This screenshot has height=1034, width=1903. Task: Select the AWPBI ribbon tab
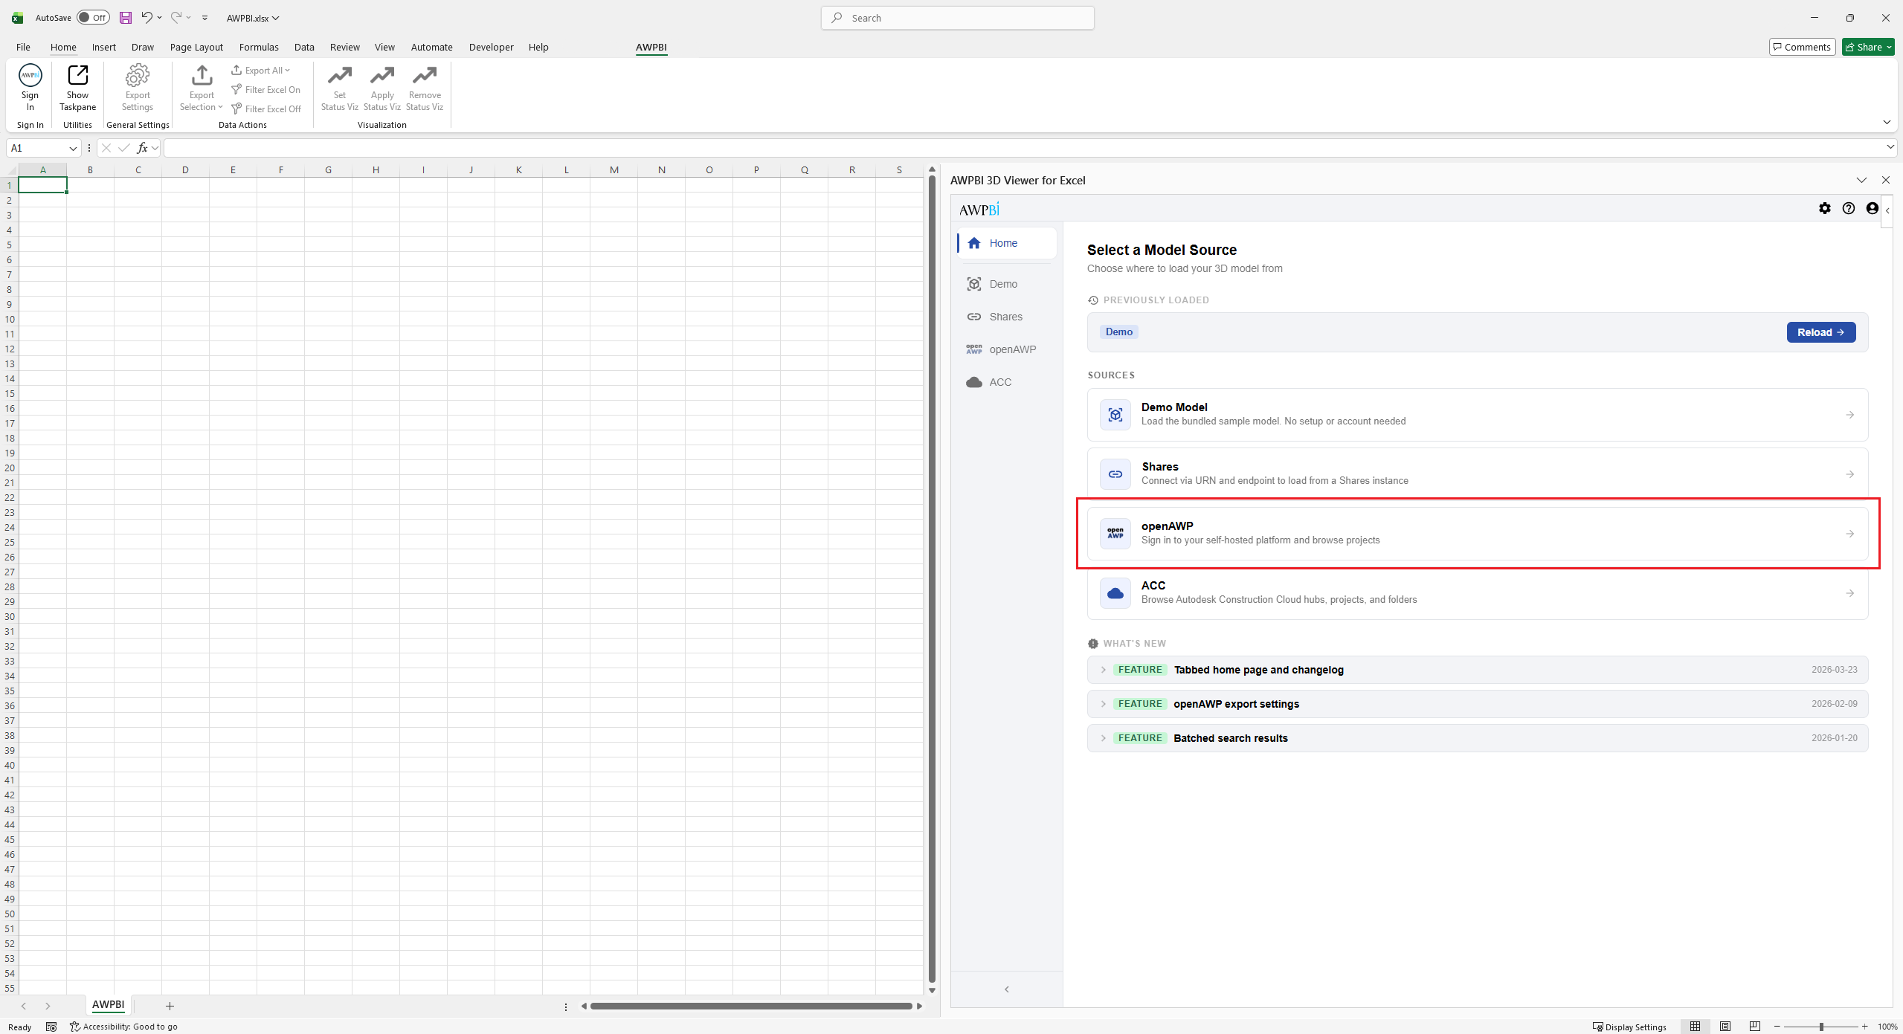point(651,47)
